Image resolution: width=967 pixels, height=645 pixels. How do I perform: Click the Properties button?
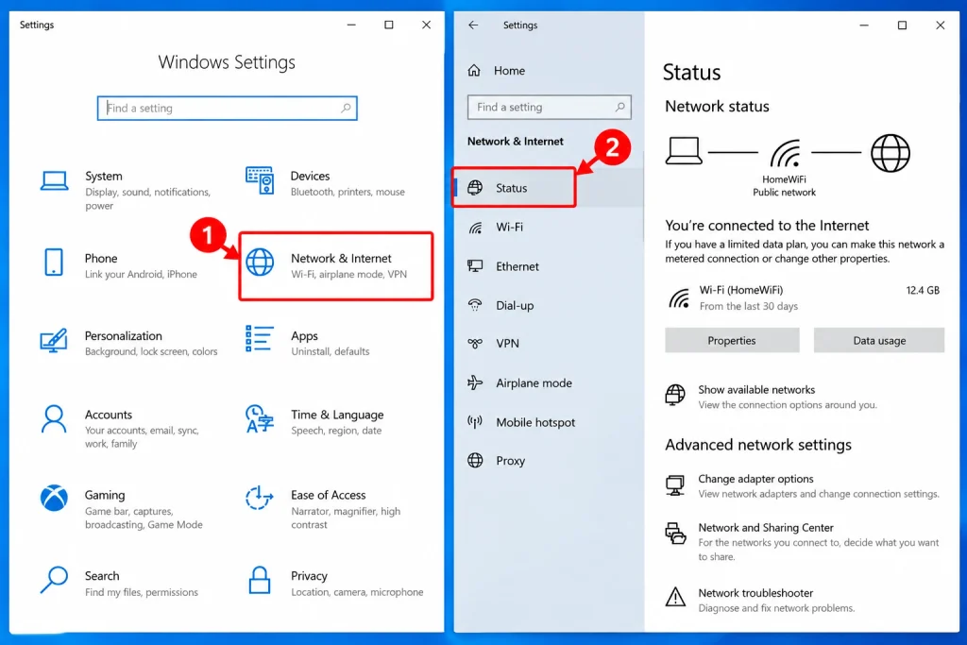click(732, 340)
